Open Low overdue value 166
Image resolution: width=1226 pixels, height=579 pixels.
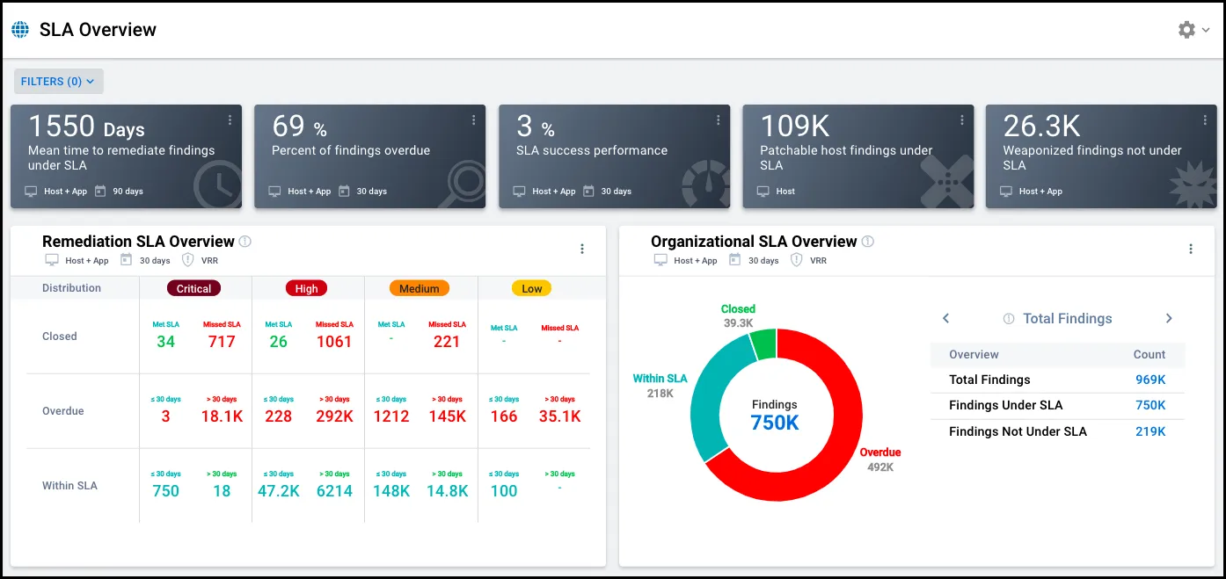click(x=504, y=416)
